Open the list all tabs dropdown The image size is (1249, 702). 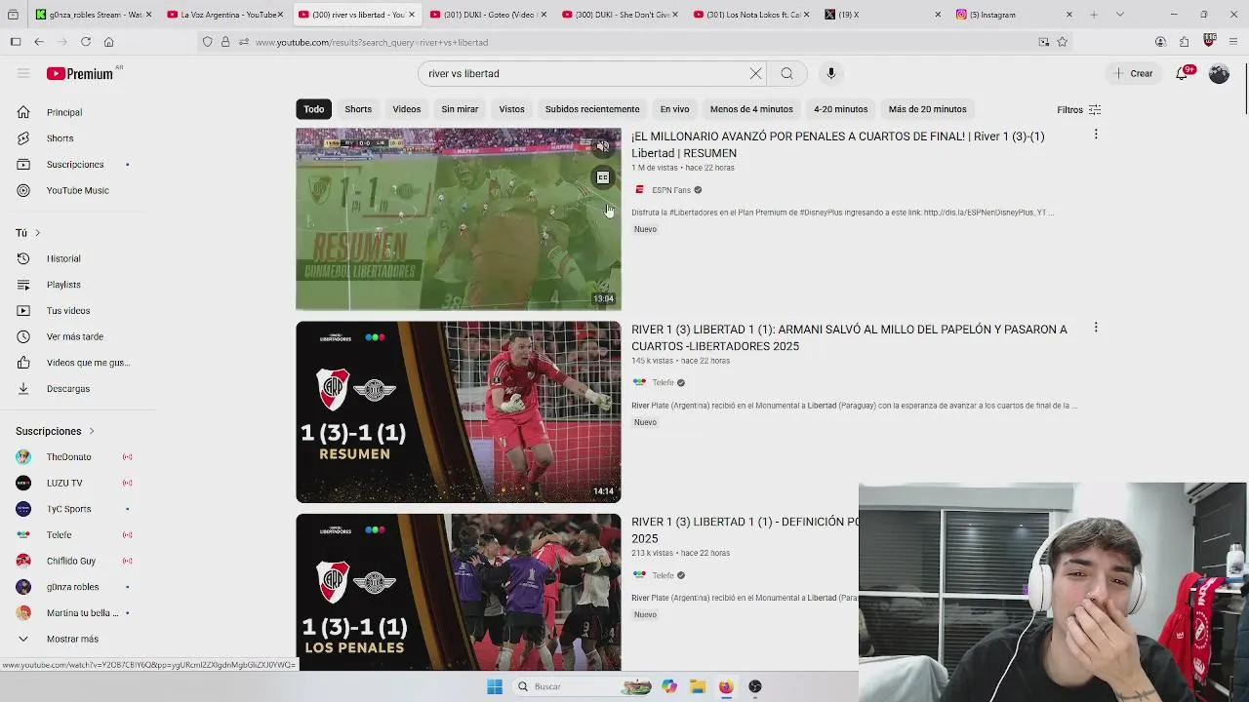pyautogui.click(x=1119, y=15)
